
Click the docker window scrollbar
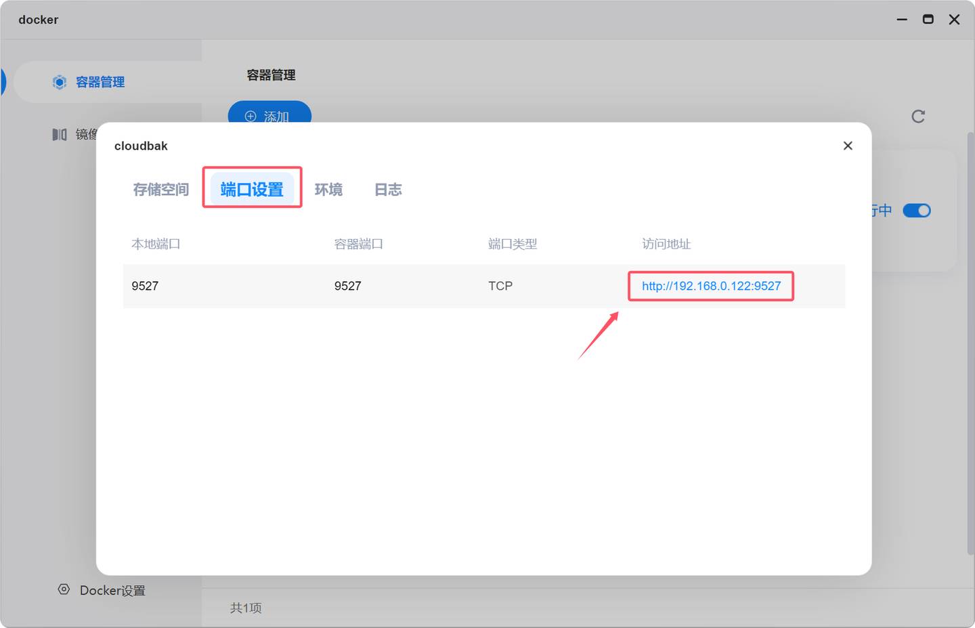tap(970, 342)
